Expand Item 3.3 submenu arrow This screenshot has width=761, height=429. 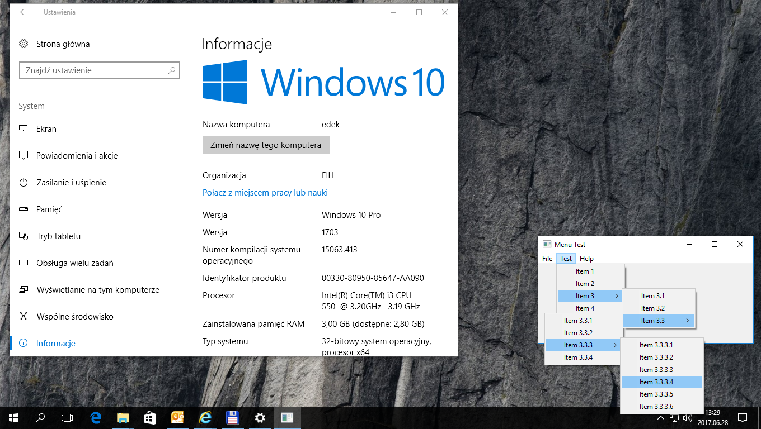pyautogui.click(x=688, y=321)
